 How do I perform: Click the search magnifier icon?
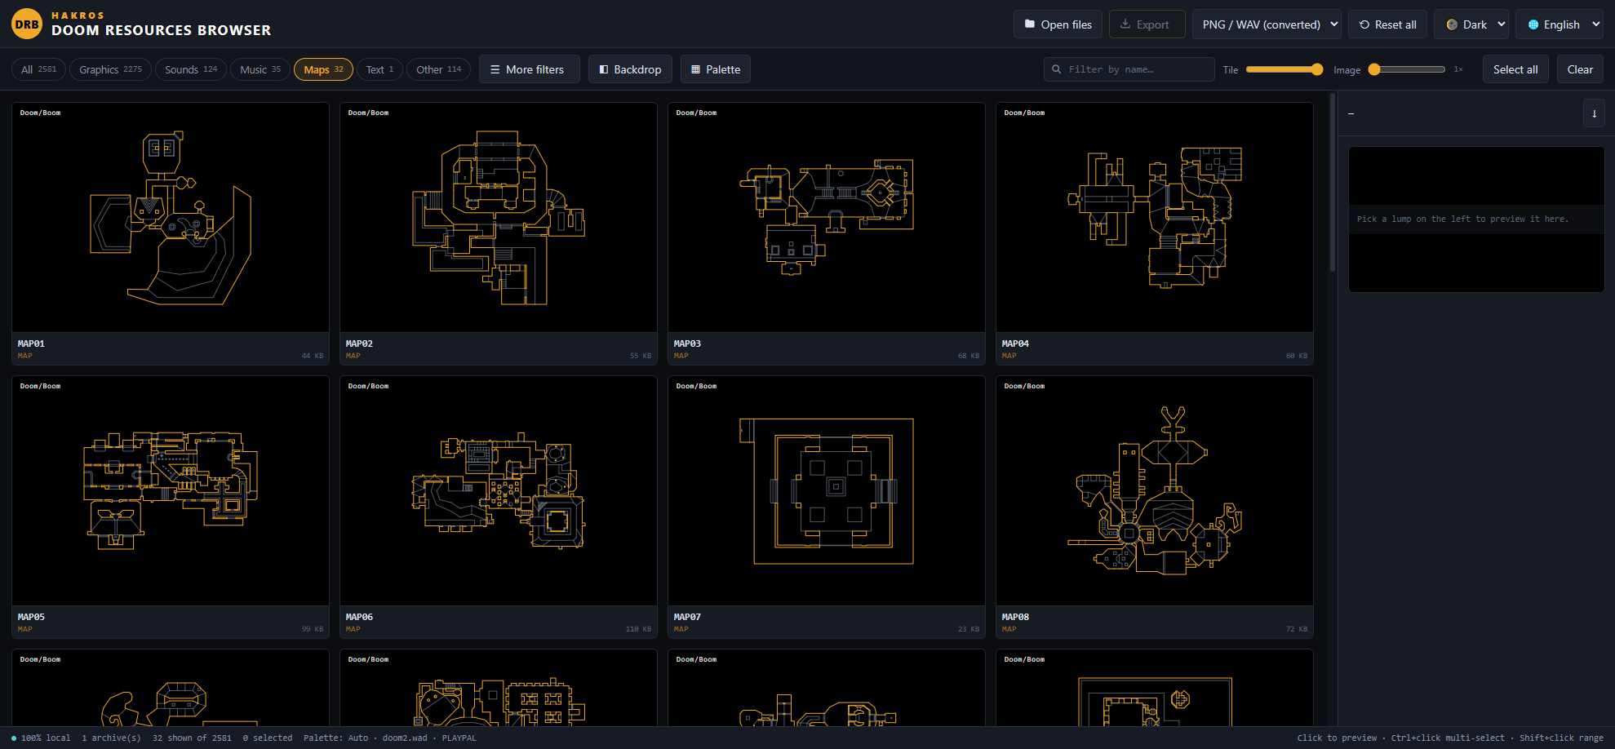(1057, 69)
